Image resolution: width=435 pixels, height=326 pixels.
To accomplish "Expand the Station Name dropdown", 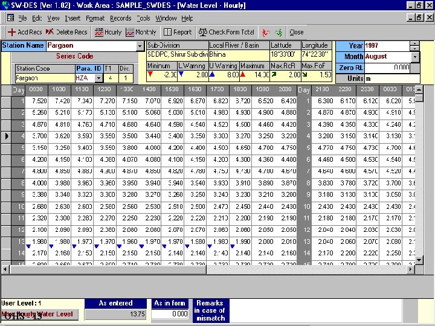I will click(140, 46).
